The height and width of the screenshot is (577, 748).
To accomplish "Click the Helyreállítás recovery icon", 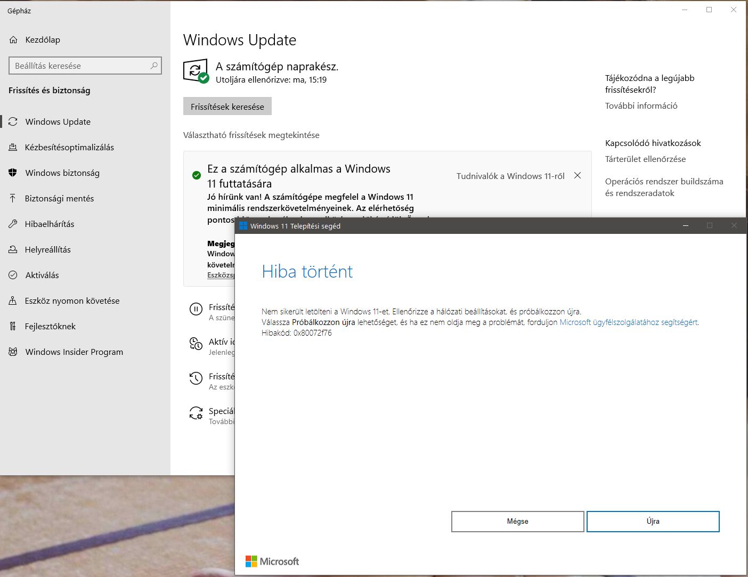I will point(13,249).
